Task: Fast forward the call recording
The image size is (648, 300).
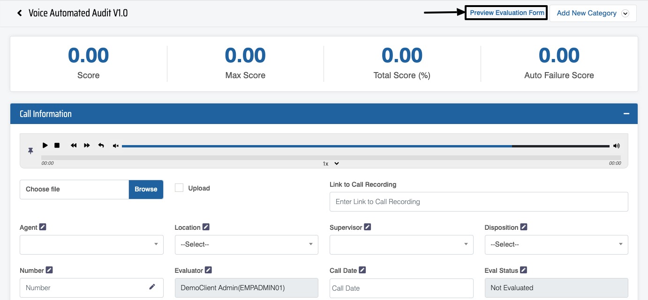Action: [x=87, y=146]
